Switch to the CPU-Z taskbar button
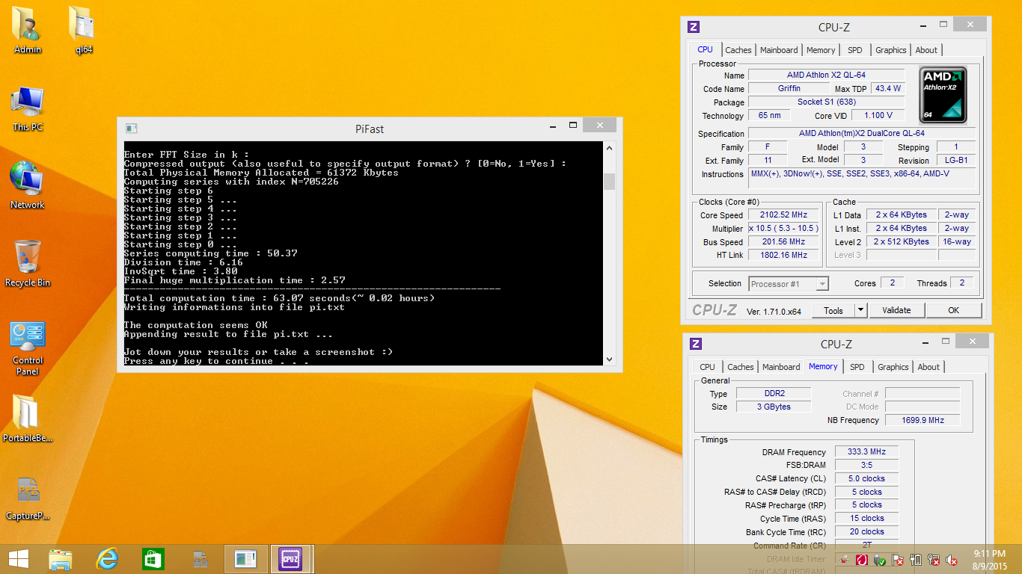Image resolution: width=1022 pixels, height=574 pixels. point(290,559)
